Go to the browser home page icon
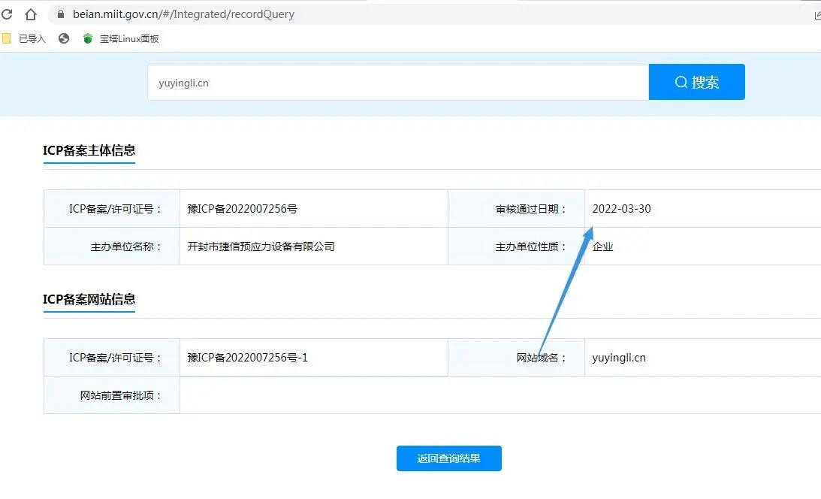Image resolution: width=821 pixels, height=499 pixels. click(31, 14)
